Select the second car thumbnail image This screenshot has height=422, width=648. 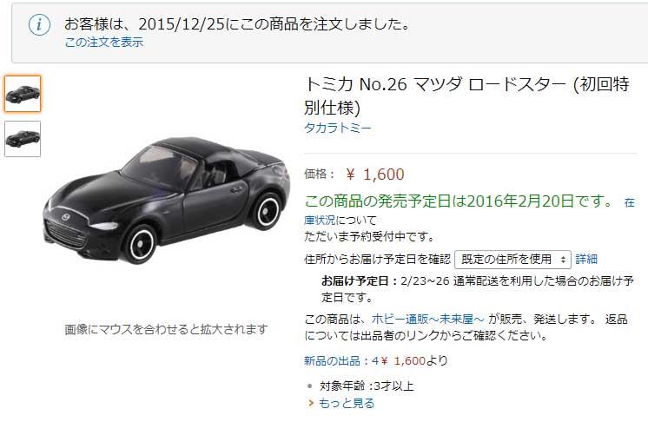[23, 139]
